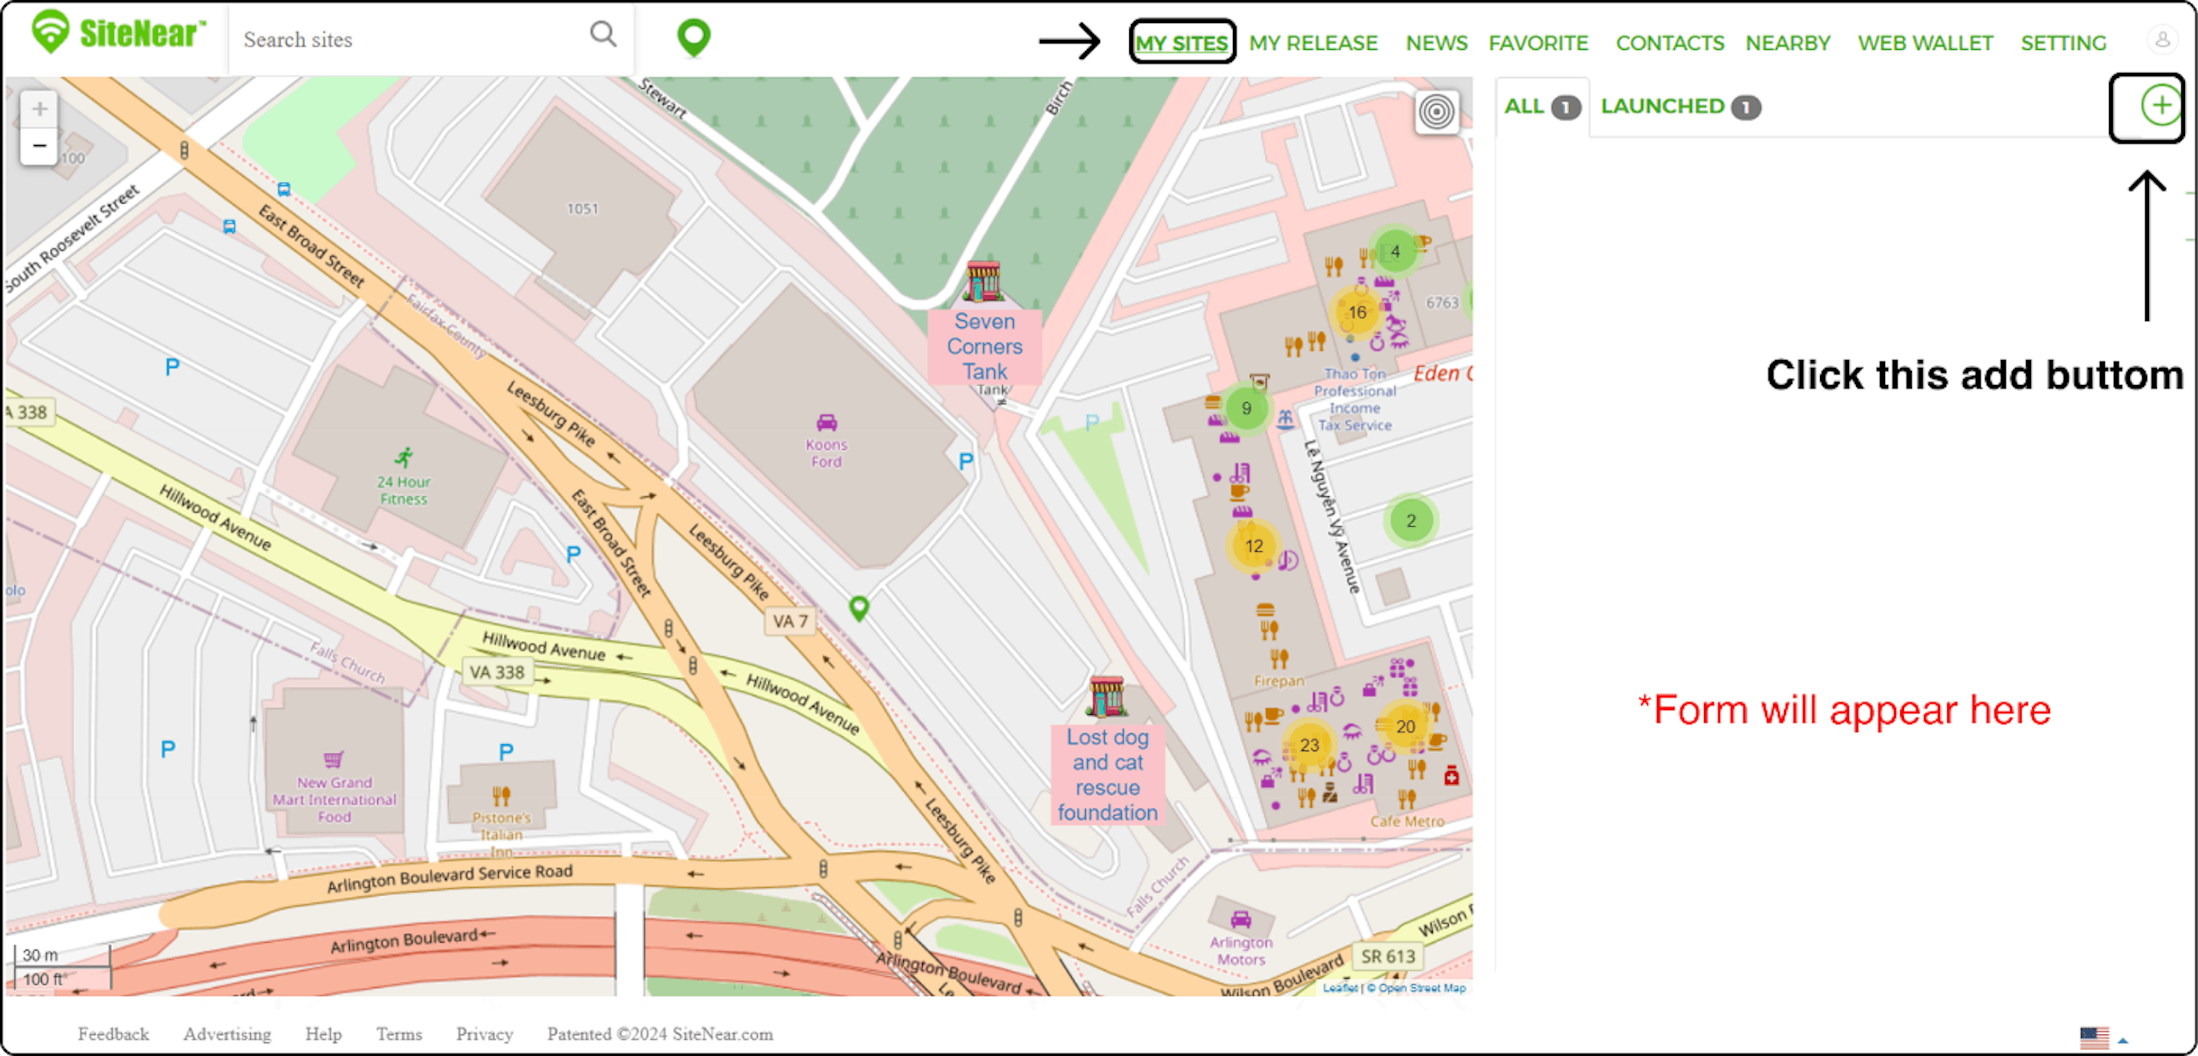Image resolution: width=2198 pixels, height=1056 pixels.
Task: Open the user profile avatar icon
Action: tap(2162, 40)
